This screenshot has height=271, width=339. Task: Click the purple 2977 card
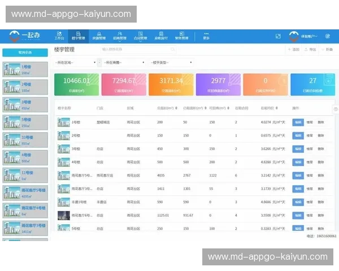(x=218, y=85)
